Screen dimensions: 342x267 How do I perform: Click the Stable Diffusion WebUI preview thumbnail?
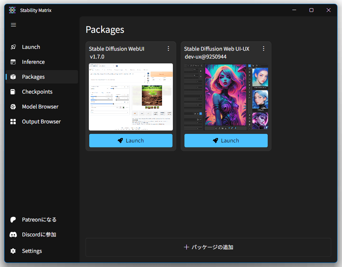[131, 97]
